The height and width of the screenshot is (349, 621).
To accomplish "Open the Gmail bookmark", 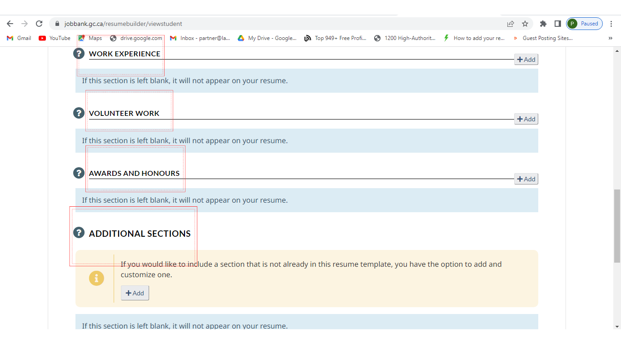I will (19, 38).
